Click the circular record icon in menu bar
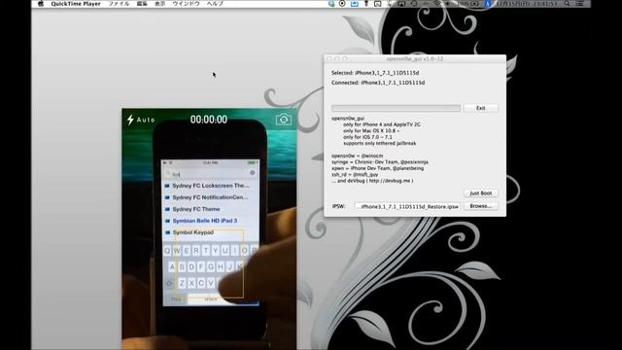This screenshot has width=622, height=350. 342,4
